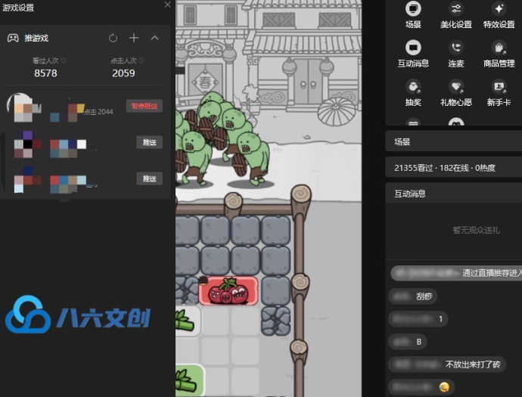Viewport: 522px width, 397px height.
Task: Open 商品管理 product management
Action: [499, 54]
